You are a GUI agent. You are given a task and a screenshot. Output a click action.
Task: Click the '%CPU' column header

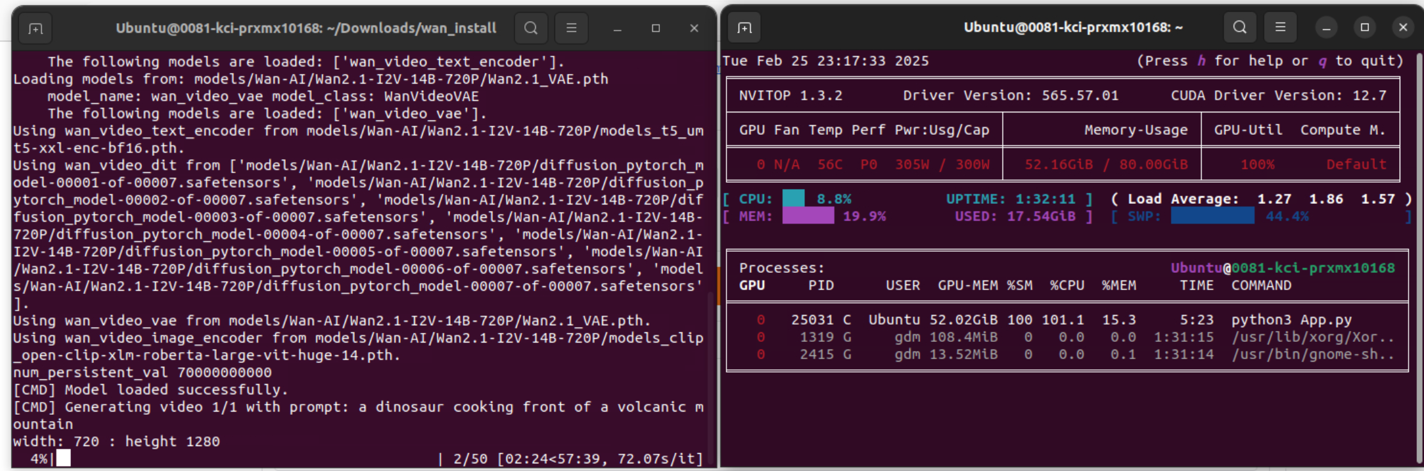point(1067,286)
